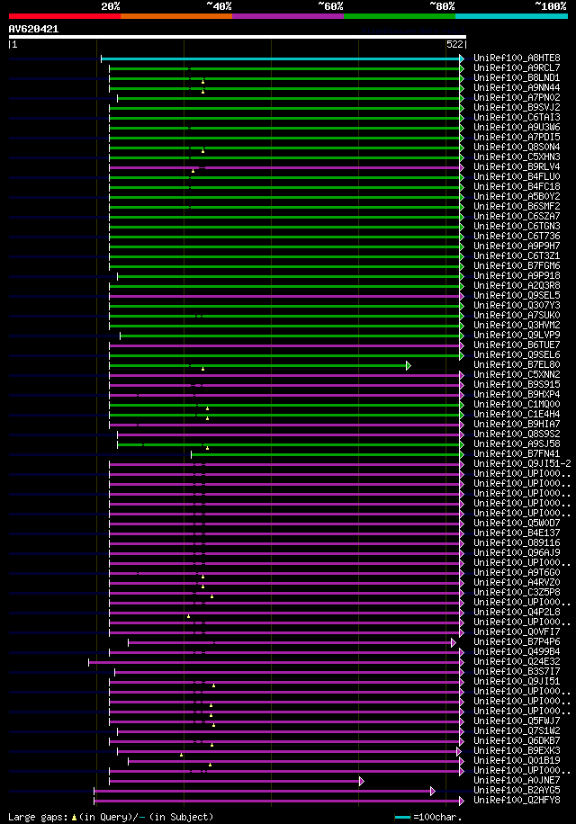Click the UniRef100_C5XNN2 entry
576x824 pixels.
pyautogui.click(x=517, y=375)
